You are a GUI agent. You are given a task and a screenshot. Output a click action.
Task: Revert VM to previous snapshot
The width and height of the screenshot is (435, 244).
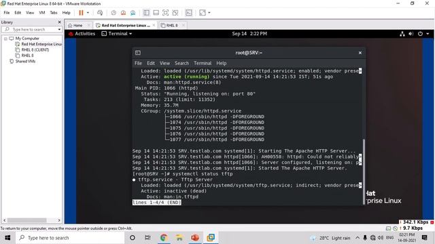point(123,13)
